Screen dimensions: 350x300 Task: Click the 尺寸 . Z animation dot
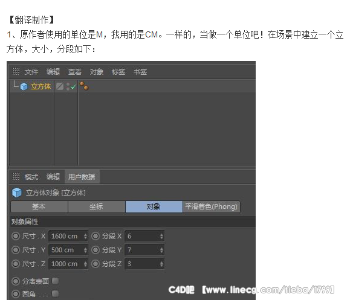[x=16, y=264]
